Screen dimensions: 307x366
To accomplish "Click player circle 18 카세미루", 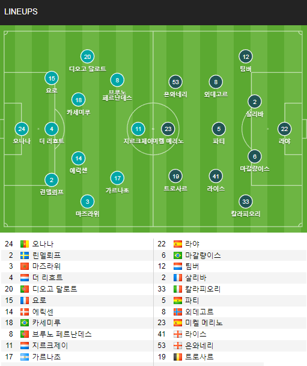I will click(x=79, y=100).
